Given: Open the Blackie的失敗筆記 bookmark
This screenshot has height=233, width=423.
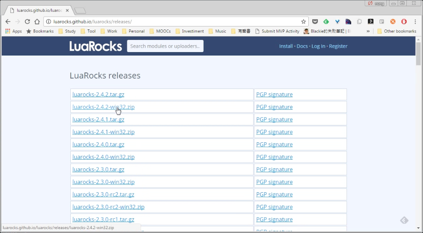Looking at the screenshot, I should pyautogui.click(x=327, y=31).
